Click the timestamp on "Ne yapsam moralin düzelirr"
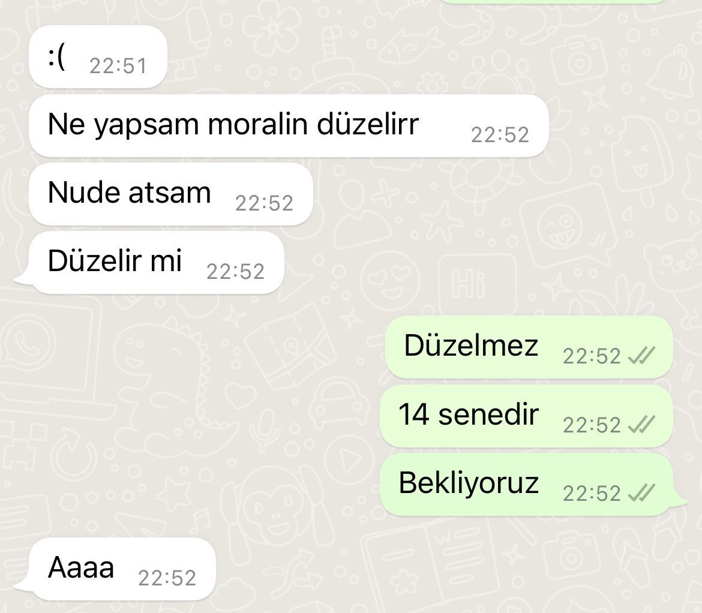 (x=500, y=135)
